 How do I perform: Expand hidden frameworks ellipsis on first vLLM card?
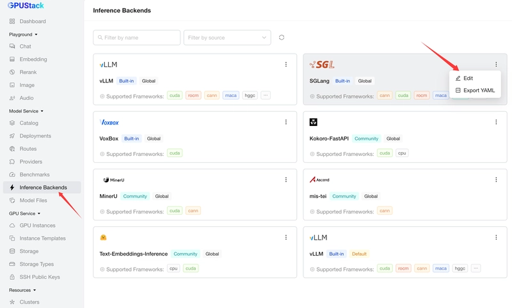[266, 95]
